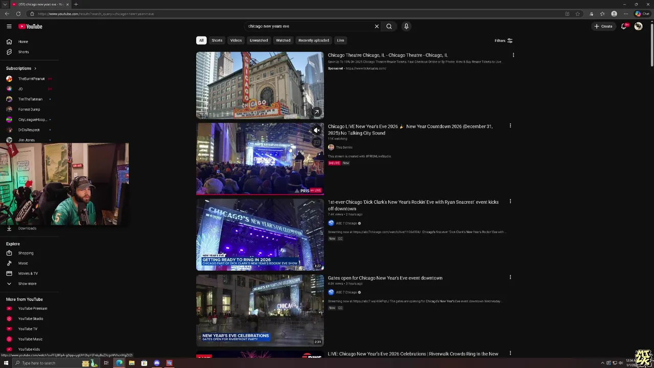Reload the page with browser refresh
654x368 pixels.
coord(18,14)
